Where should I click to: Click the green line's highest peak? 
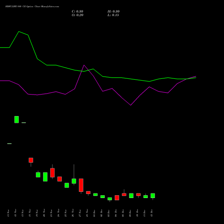pyautogui.click(x=19, y=31)
